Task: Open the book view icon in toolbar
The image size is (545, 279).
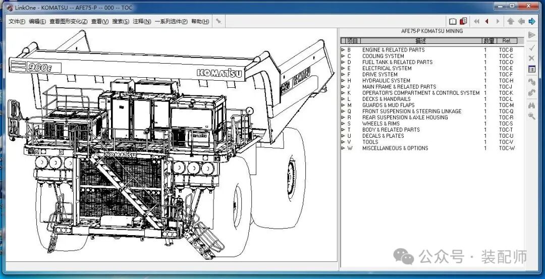Action: click(x=453, y=21)
